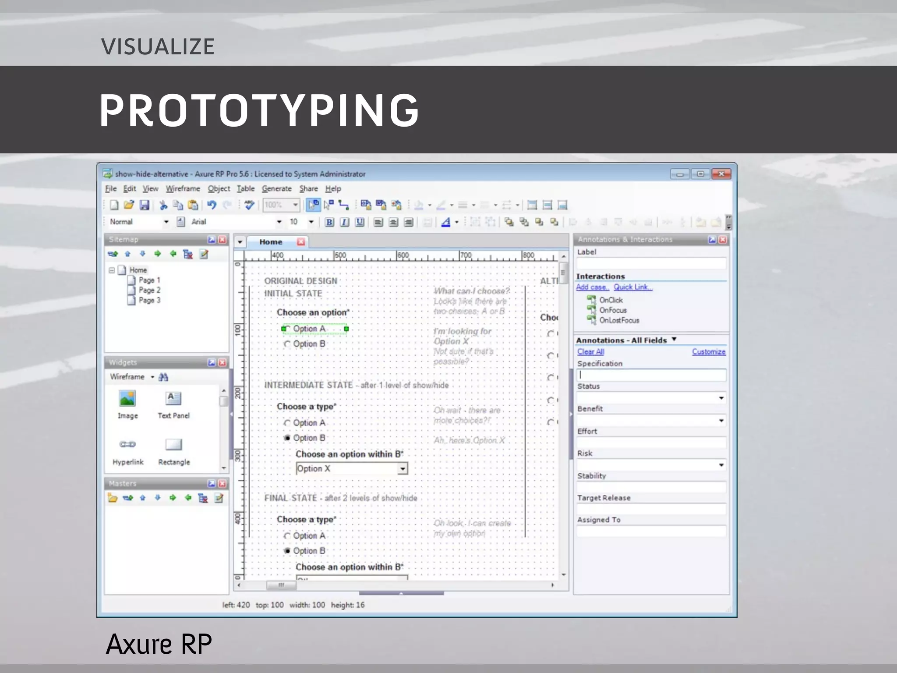Image resolution: width=897 pixels, height=673 pixels.
Task: Select Option A radio in Intermediate State
Action: (x=287, y=423)
